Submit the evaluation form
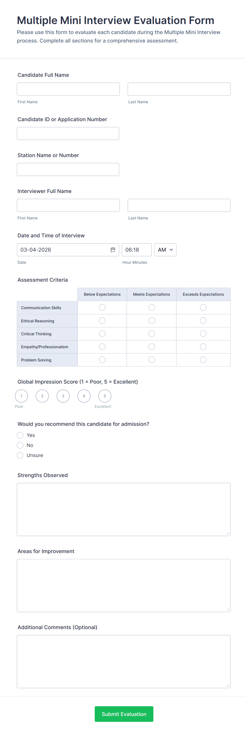This screenshot has height=735, width=245. click(x=124, y=714)
